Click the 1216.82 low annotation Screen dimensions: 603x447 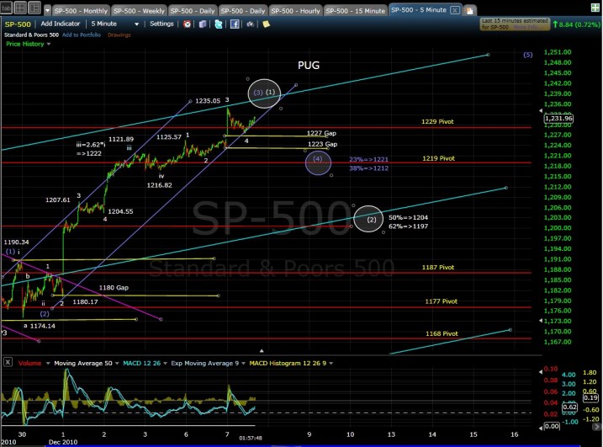coord(159,185)
